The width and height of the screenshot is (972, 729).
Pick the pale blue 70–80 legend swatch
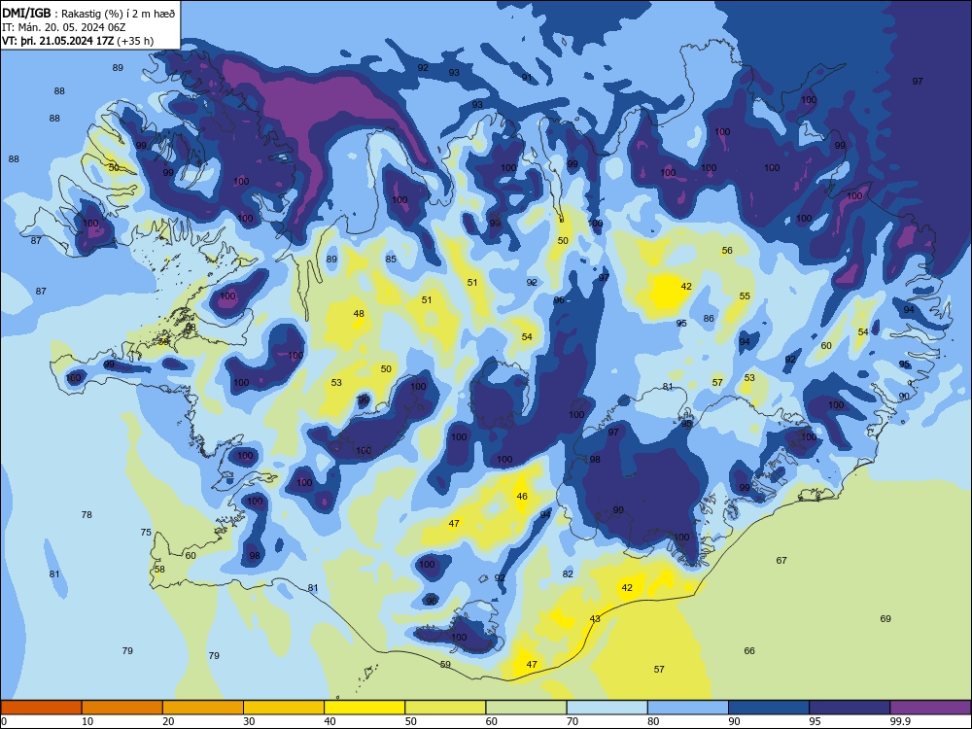tap(607, 708)
